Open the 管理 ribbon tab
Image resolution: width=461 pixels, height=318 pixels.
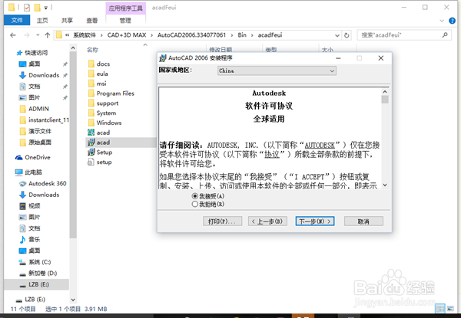pyautogui.click(x=125, y=20)
